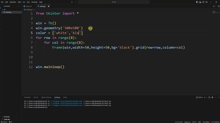220x123 pixels.
Task: Switch to the chest.py editor tab
Action: (43, 6)
